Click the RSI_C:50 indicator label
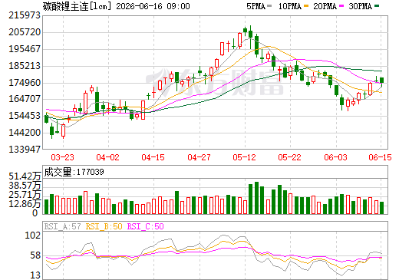Image resolution: width=399 pixels, height=280 pixels. tap(146, 226)
